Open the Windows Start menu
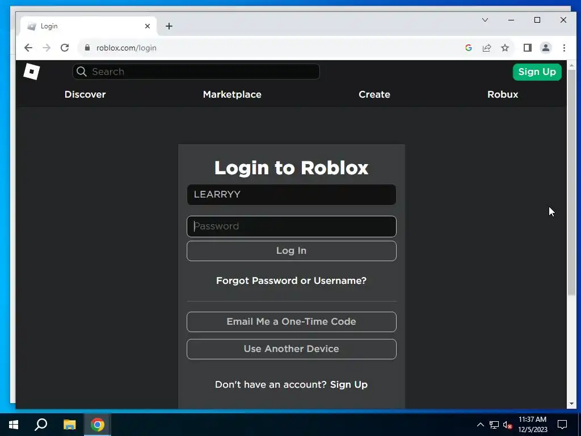The height and width of the screenshot is (436, 581). point(14,425)
